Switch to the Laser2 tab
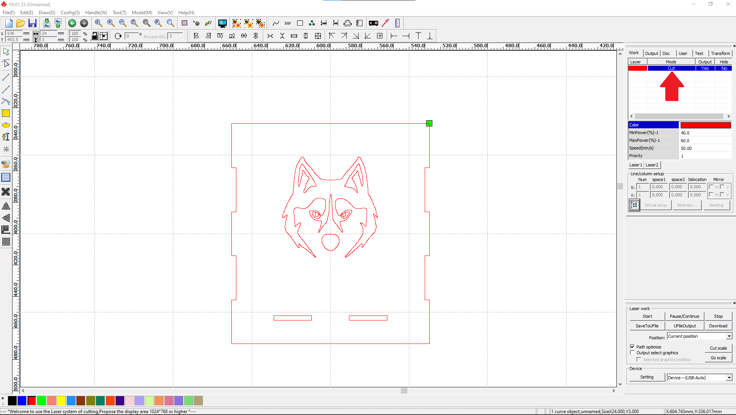The width and height of the screenshot is (736, 415). [x=652, y=165]
